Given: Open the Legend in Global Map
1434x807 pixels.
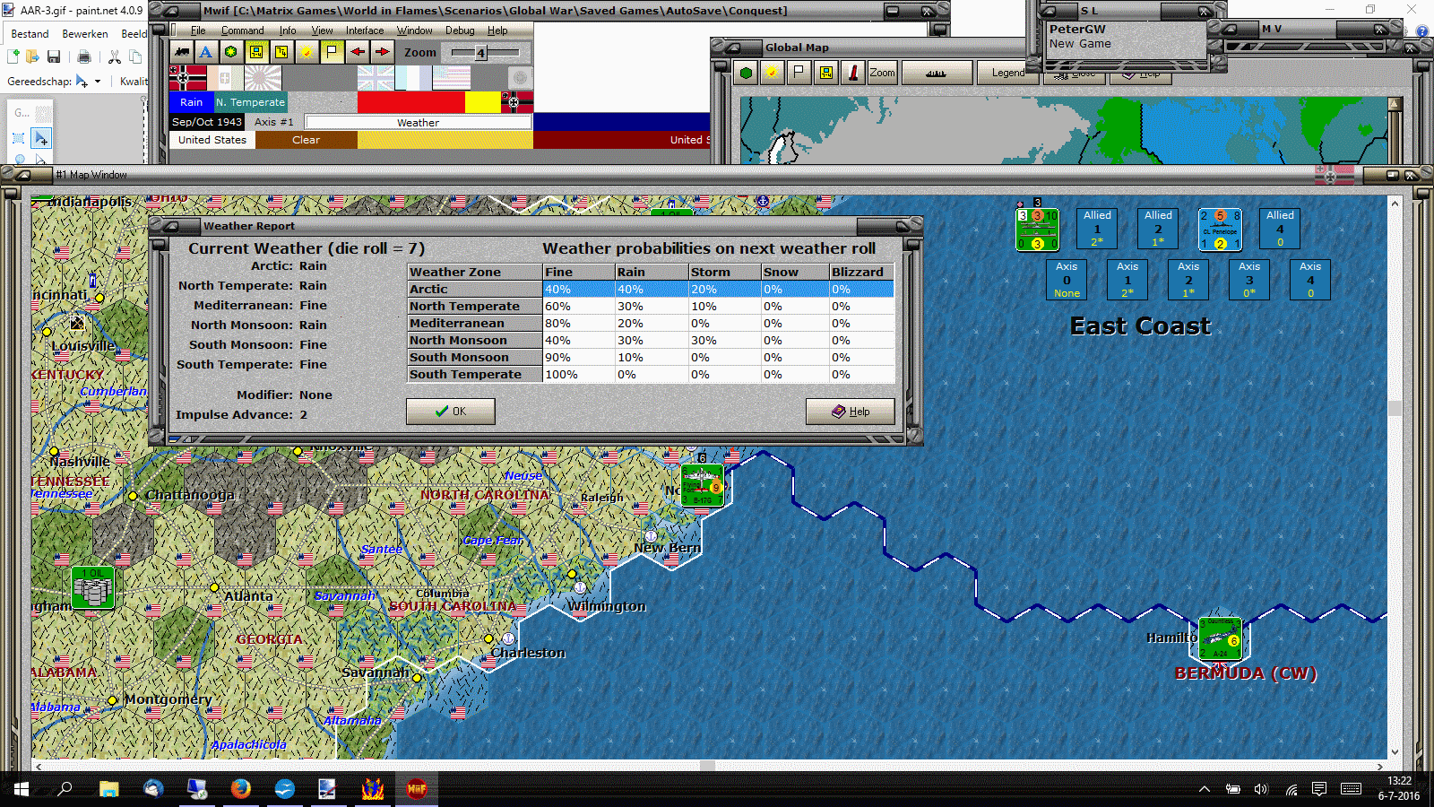Looking at the screenshot, I should [1008, 73].
